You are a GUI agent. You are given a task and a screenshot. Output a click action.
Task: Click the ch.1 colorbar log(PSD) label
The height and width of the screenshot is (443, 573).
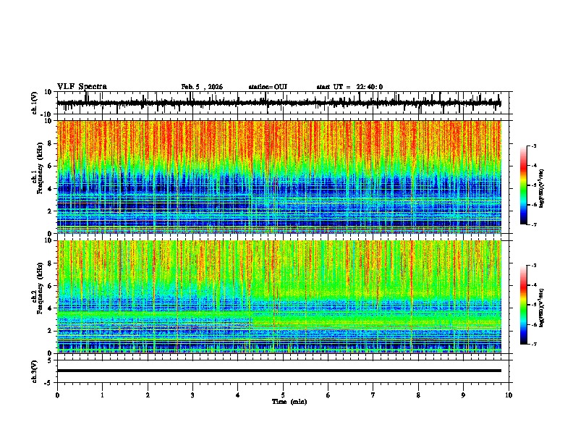(542, 188)
